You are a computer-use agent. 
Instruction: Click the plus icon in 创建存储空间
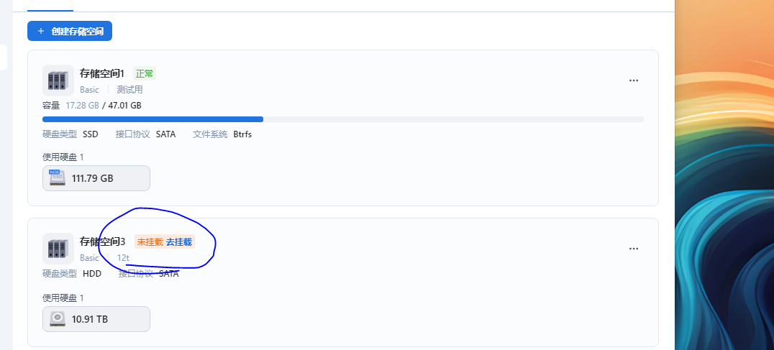pyautogui.click(x=41, y=31)
